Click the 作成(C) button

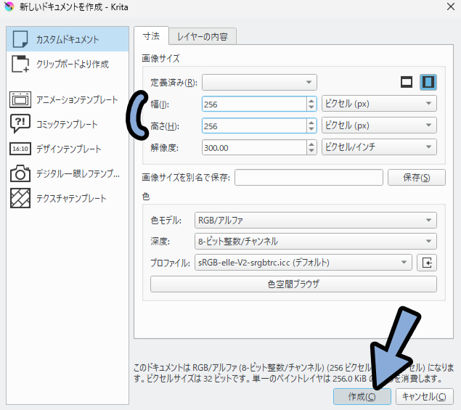[362, 397]
